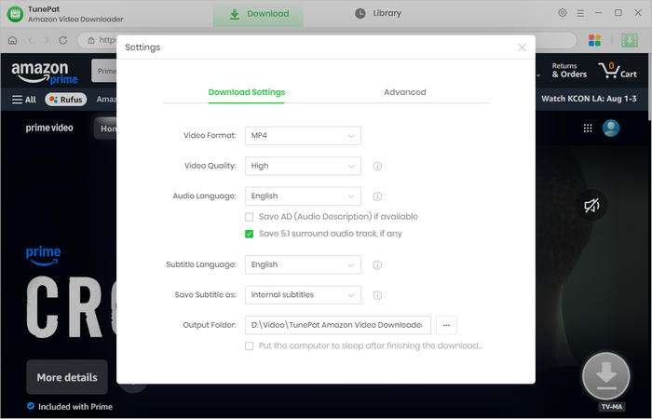Screen dimensions: 652x419
Task: Uncheck Save 5.1 surround audio track
Action: pyautogui.click(x=249, y=234)
